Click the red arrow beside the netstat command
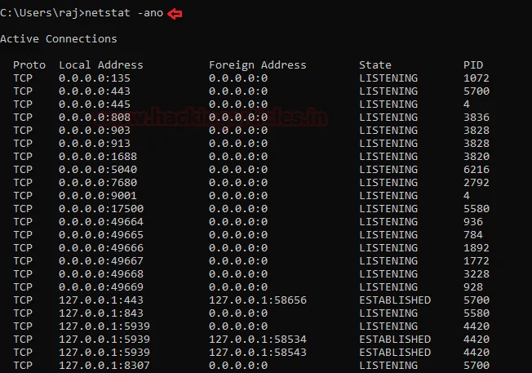 point(174,13)
